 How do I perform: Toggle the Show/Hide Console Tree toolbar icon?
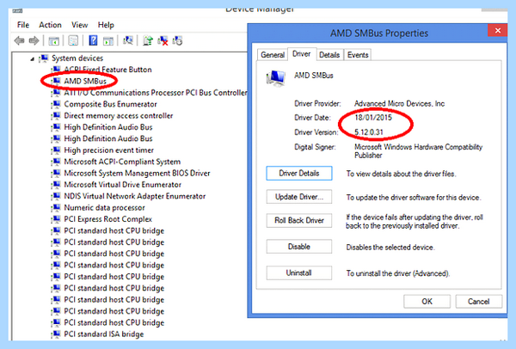click(x=53, y=40)
